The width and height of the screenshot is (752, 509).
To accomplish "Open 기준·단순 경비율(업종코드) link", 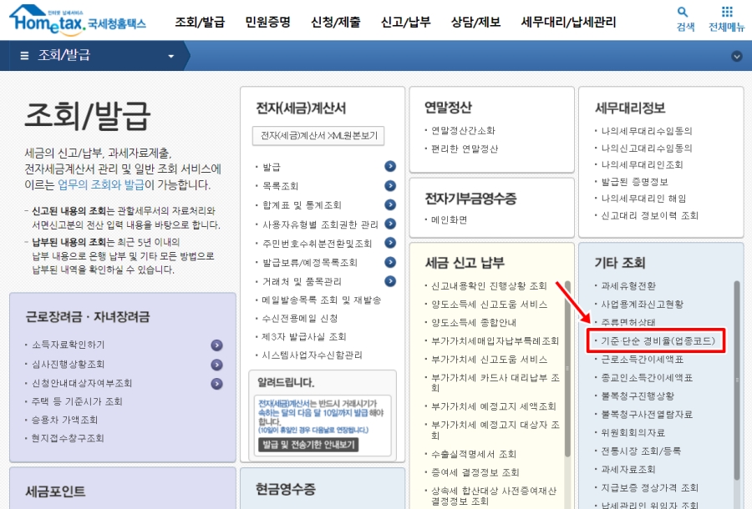I will pyautogui.click(x=658, y=341).
